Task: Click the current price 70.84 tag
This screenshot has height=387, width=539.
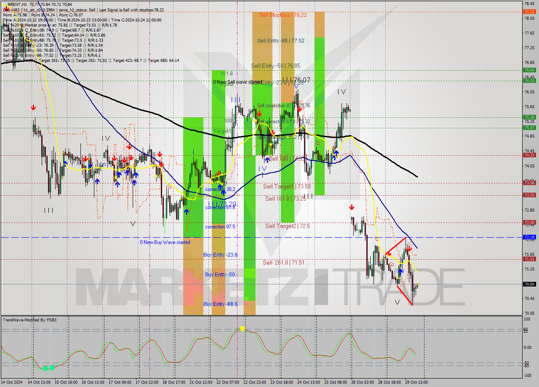Action: pyautogui.click(x=529, y=284)
